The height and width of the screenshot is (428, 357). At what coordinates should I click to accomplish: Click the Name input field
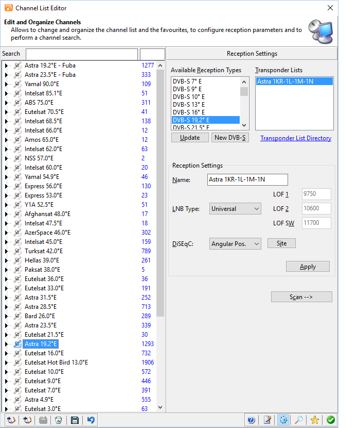(x=247, y=179)
